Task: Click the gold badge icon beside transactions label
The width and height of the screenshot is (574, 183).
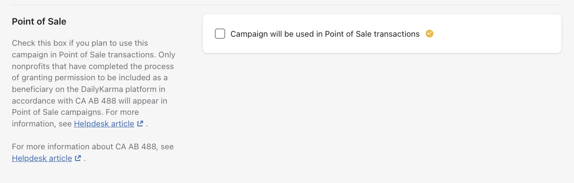Action: click(x=429, y=34)
